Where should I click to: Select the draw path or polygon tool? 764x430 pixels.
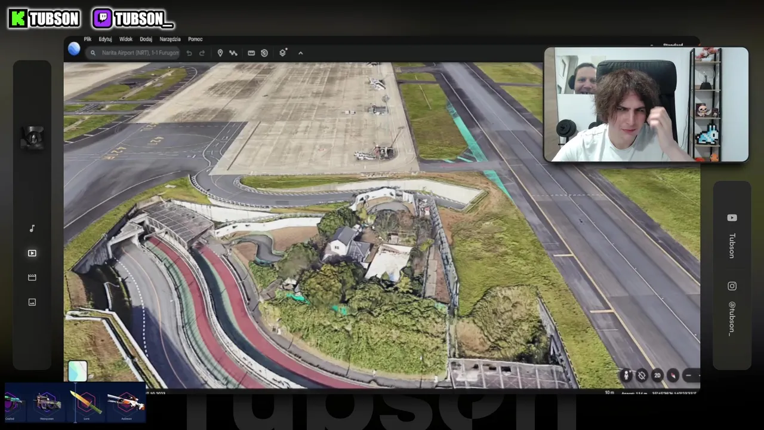[x=233, y=53]
